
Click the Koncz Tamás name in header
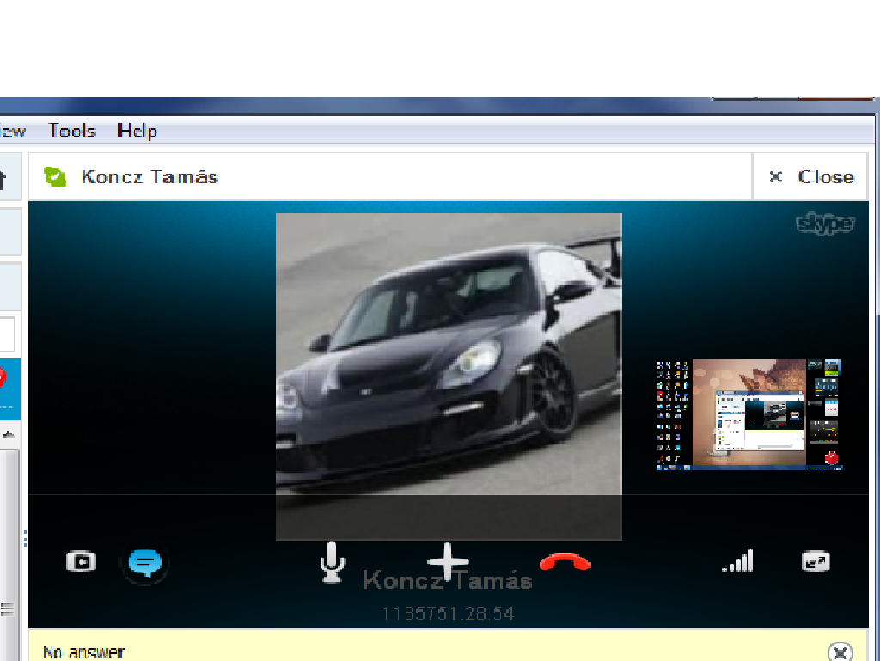coord(150,177)
